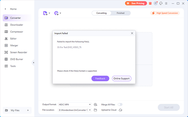Click the 'Failed to import the following file(s)' text

tap(73, 42)
